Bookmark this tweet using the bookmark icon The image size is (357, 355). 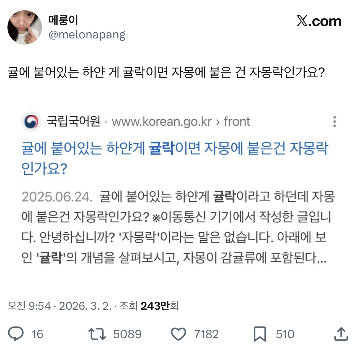(x=260, y=334)
